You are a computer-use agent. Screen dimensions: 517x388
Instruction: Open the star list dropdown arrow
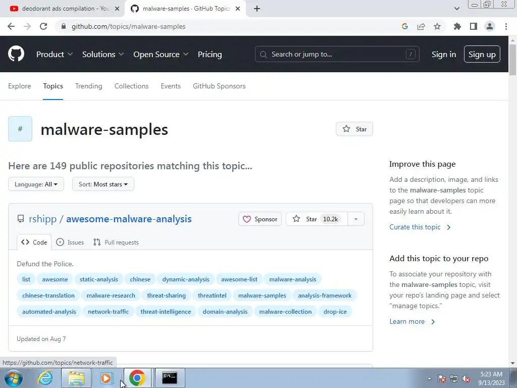pyautogui.click(x=356, y=219)
